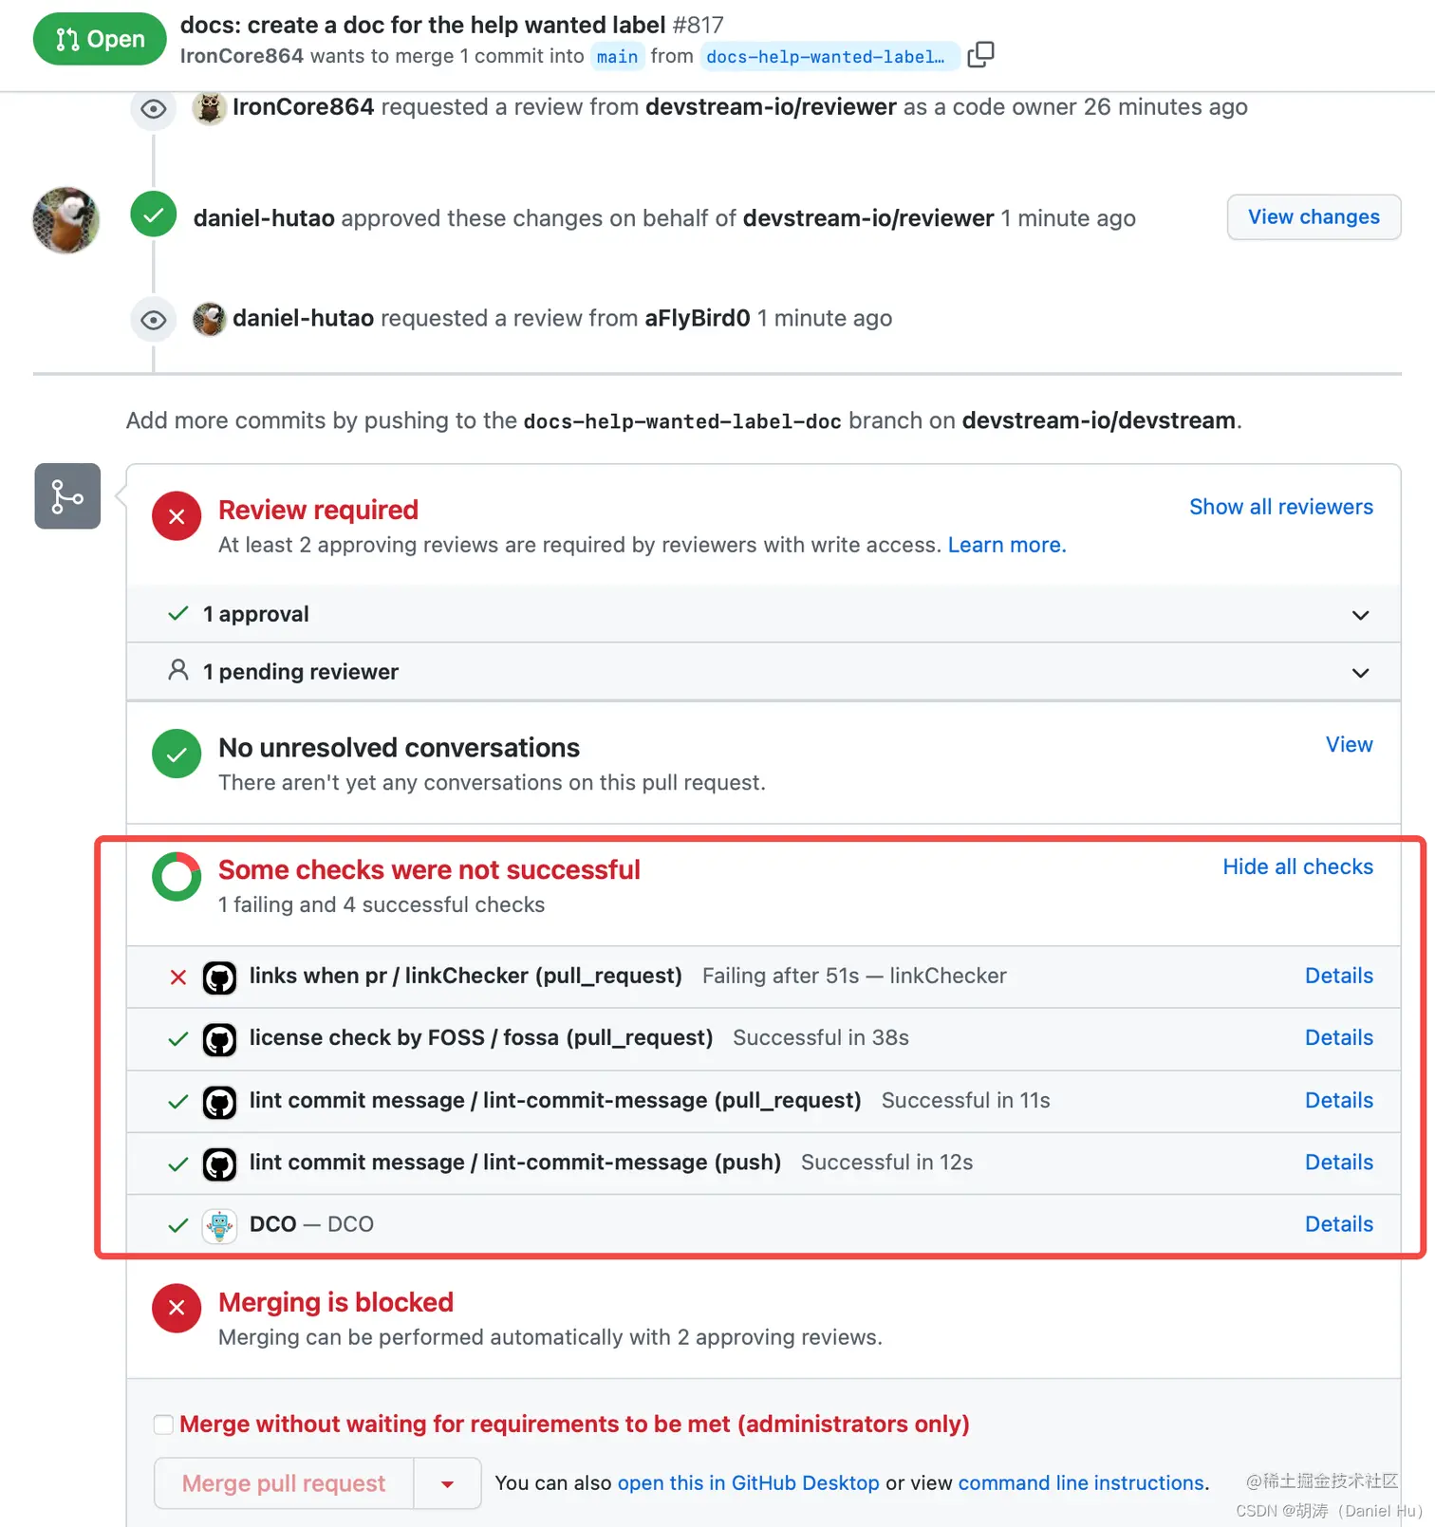
Task: Click the red X icon on Review required
Action: (176, 515)
